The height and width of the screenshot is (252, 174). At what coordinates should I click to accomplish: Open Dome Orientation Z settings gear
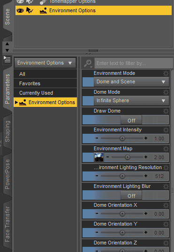point(166,243)
